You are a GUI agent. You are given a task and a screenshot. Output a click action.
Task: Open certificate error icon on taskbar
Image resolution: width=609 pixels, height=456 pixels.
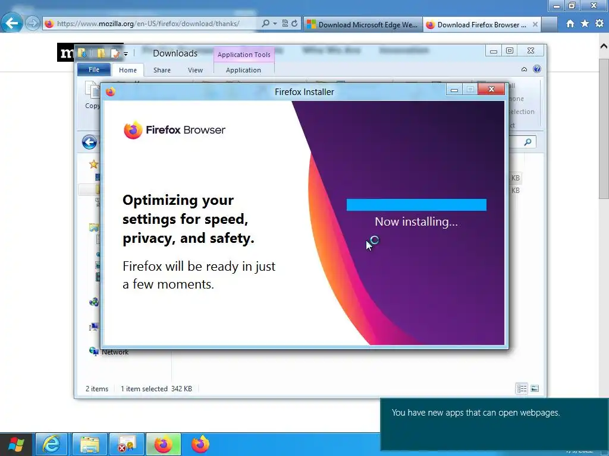coord(127,444)
